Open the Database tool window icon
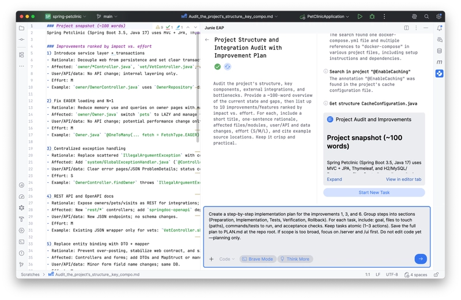This screenshot has width=461, height=300. point(440,50)
